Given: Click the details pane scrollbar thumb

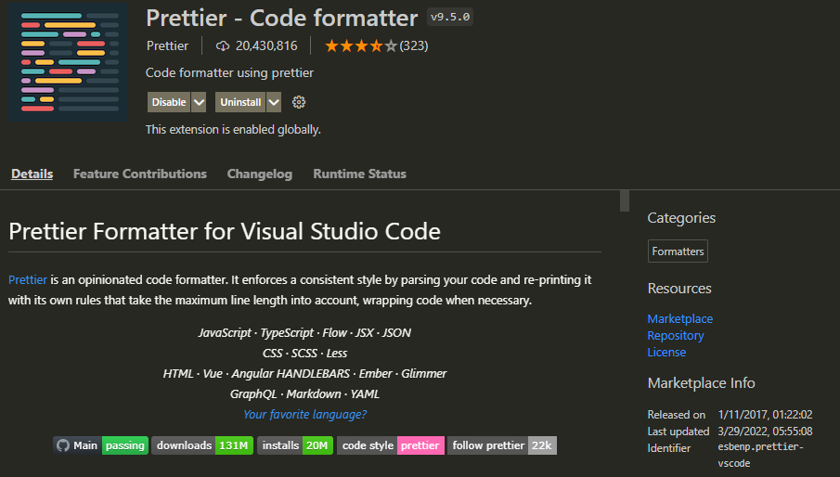Looking at the screenshot, I should click(x=625, y=200).
